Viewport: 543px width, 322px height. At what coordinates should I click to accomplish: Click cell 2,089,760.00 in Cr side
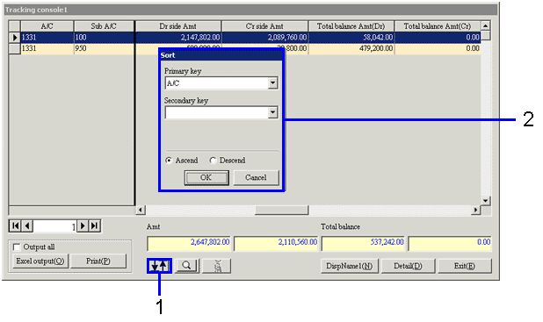coord(264,37)
